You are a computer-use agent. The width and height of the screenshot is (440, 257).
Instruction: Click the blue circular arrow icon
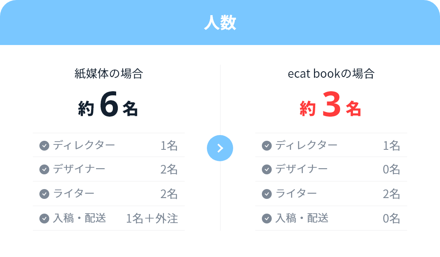pyautogui.click(x=220, y=148)
